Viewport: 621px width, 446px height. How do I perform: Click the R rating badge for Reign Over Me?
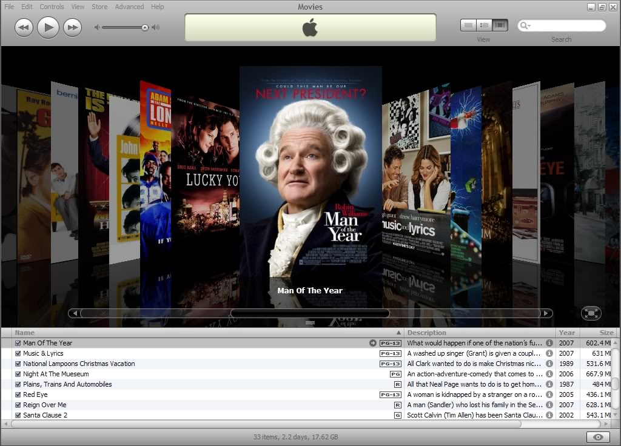point(398,405)
